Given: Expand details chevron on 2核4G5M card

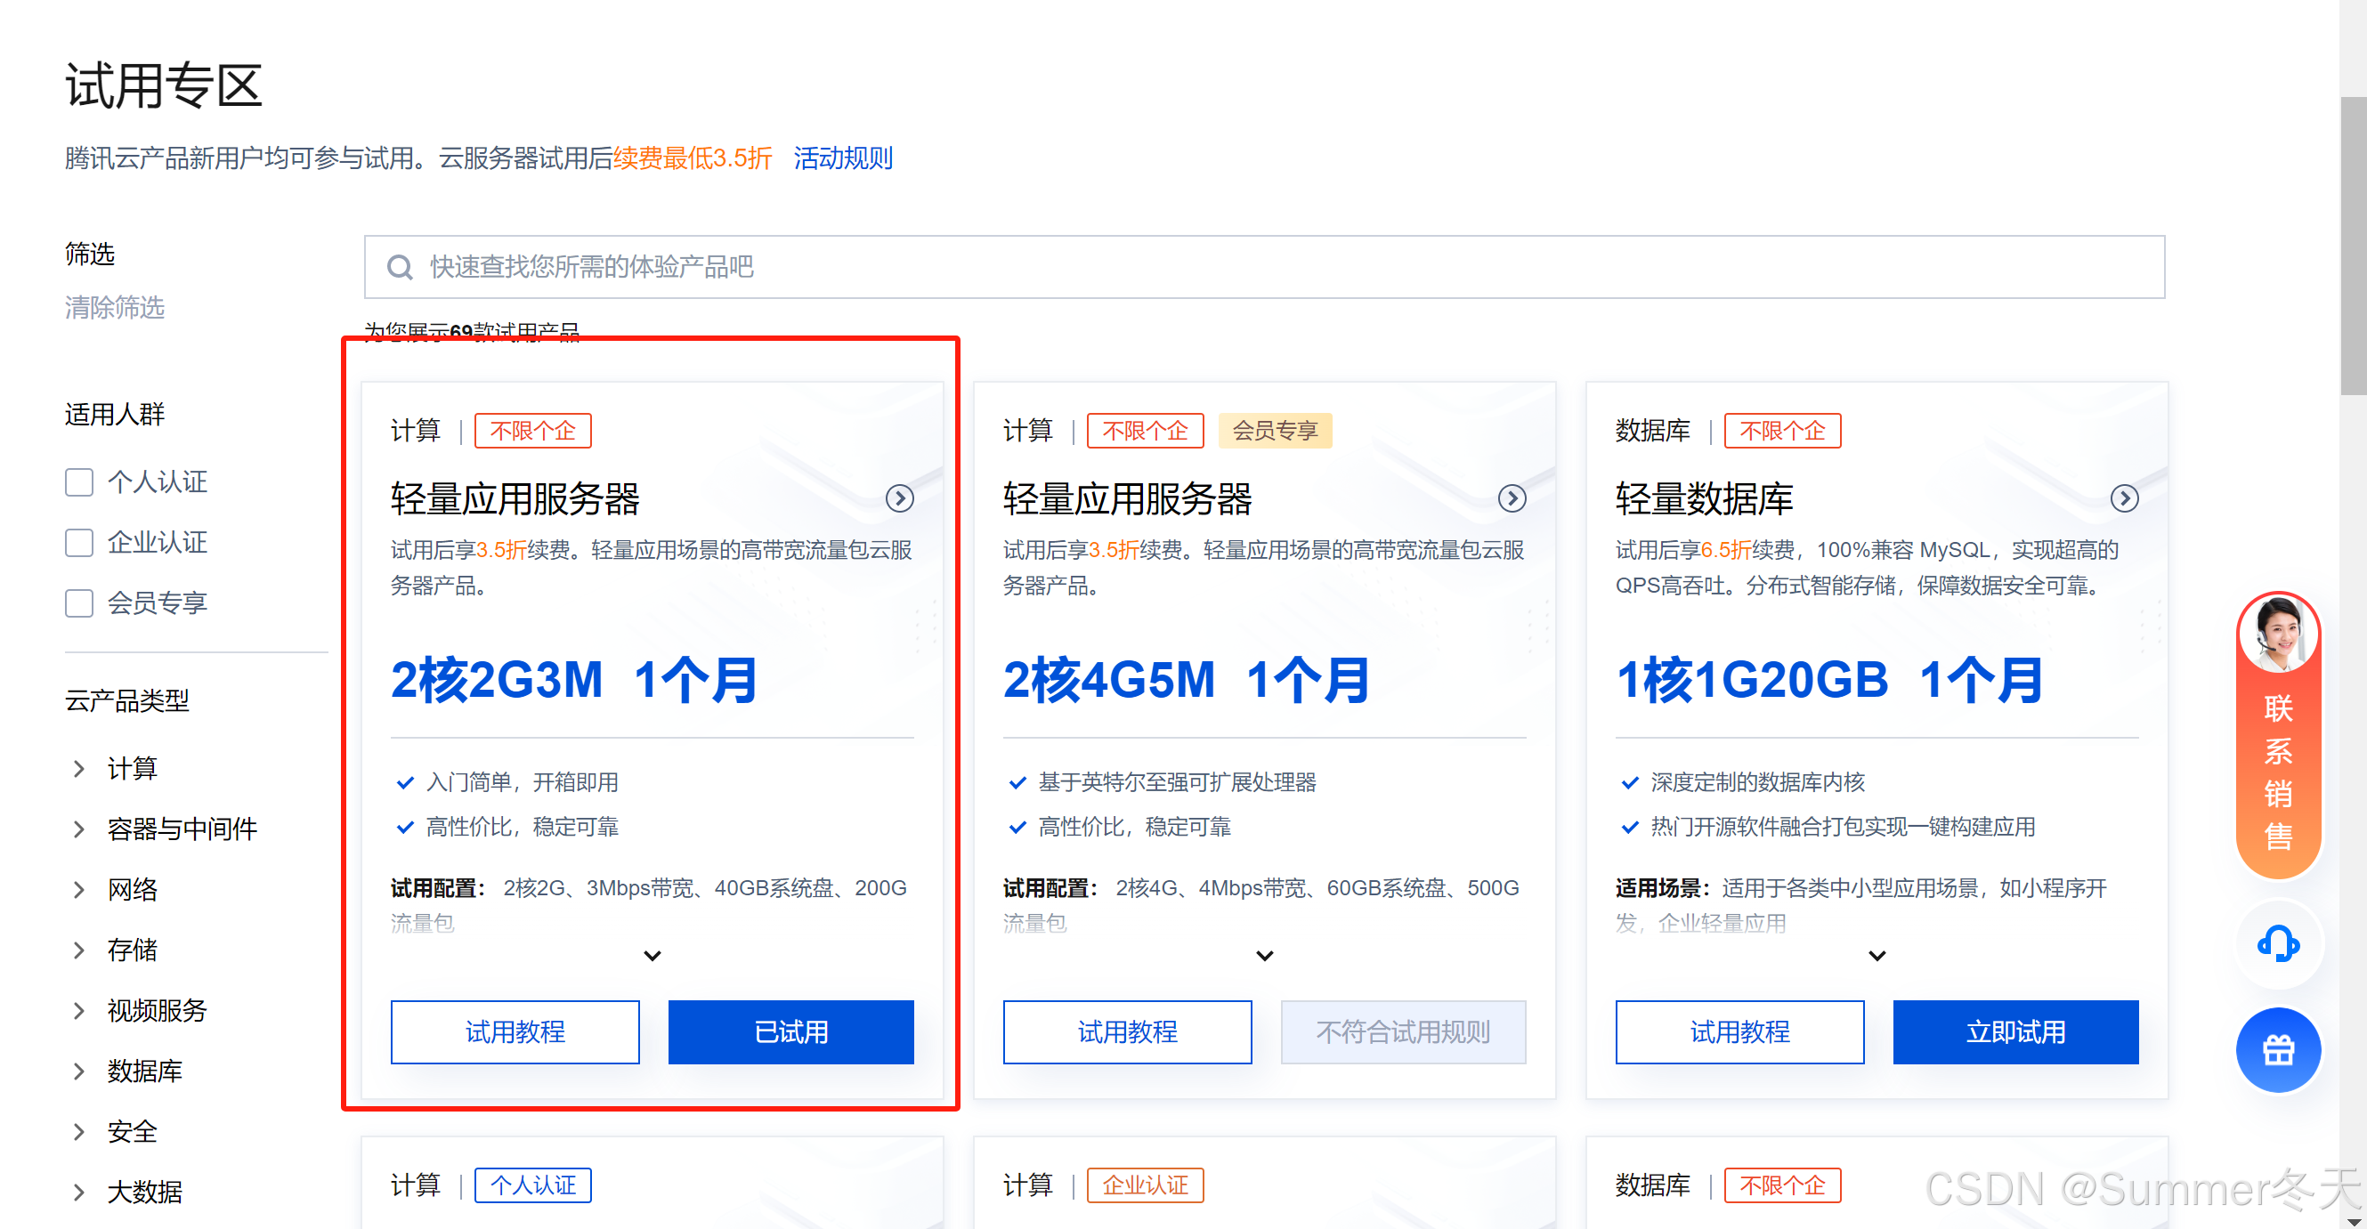Looking at the screenshot, I should point(1264,955).
